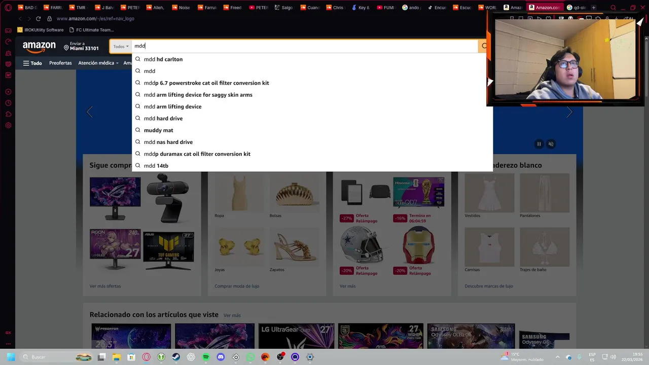Open Discord from the taskbar
649x365 pixels.
click(x=221, y=357)
